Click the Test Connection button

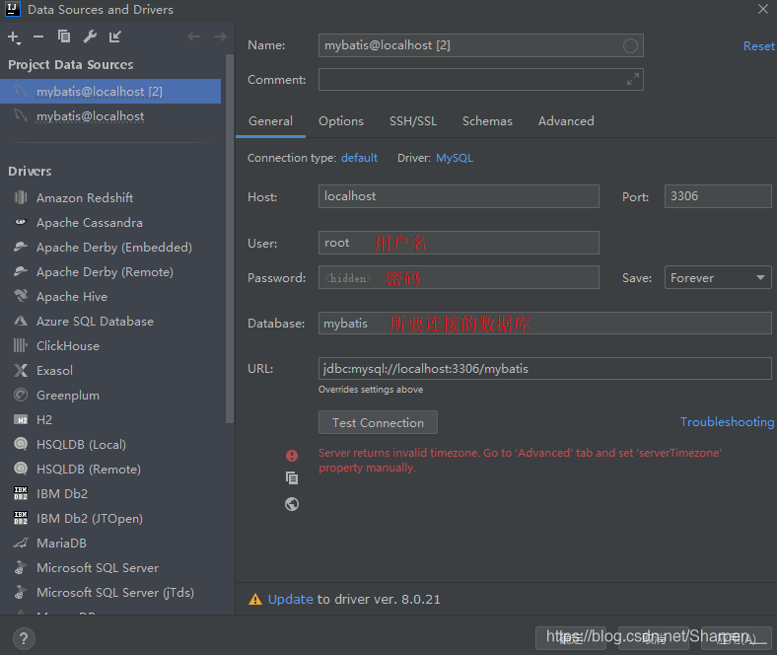(378, 422)
